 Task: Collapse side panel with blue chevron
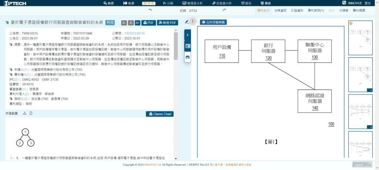pyautogui.click(x=188, y=35)
